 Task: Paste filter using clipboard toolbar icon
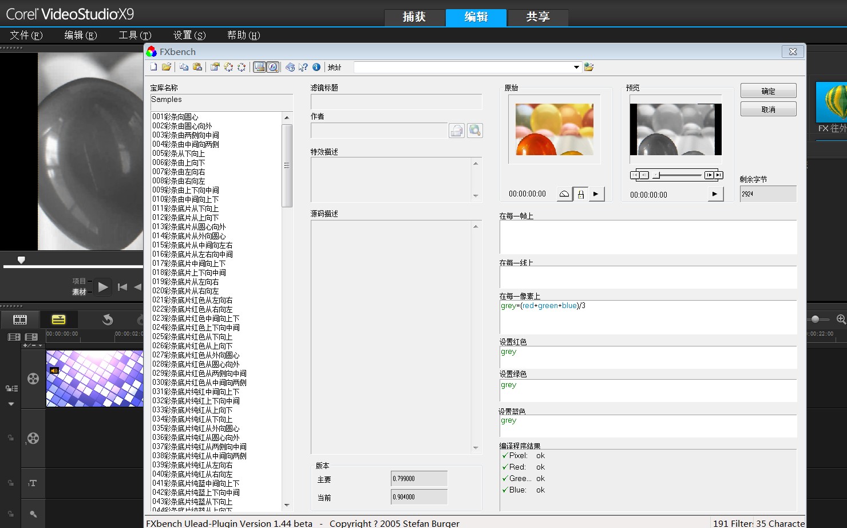pyautogui.click(x=197, y=67)
